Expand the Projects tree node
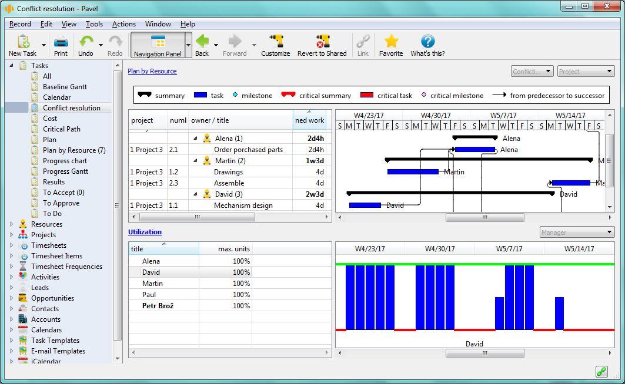Viewport: 625px width, 384px height. 11,235
